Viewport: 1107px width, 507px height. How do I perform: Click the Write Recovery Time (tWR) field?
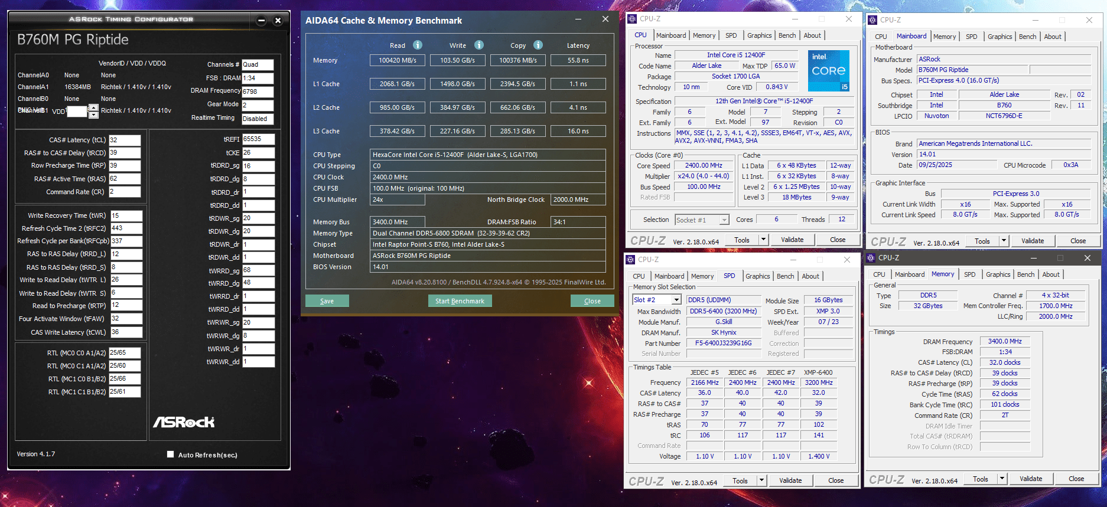pyautogui.click(x=126, y=215)
